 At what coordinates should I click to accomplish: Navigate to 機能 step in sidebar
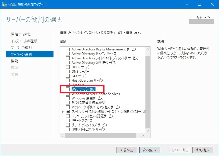14,61
